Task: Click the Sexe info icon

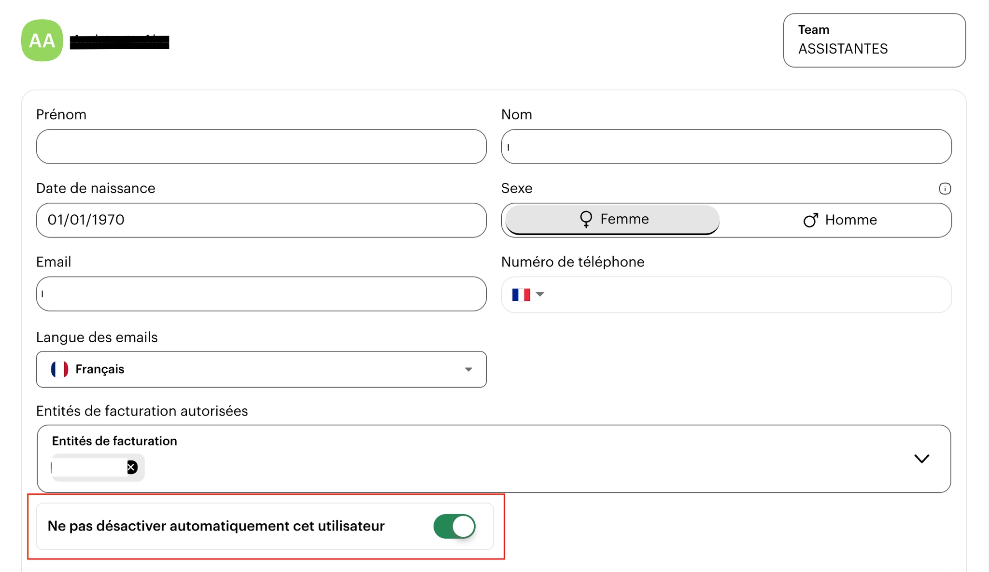Action: pos(945,188)
